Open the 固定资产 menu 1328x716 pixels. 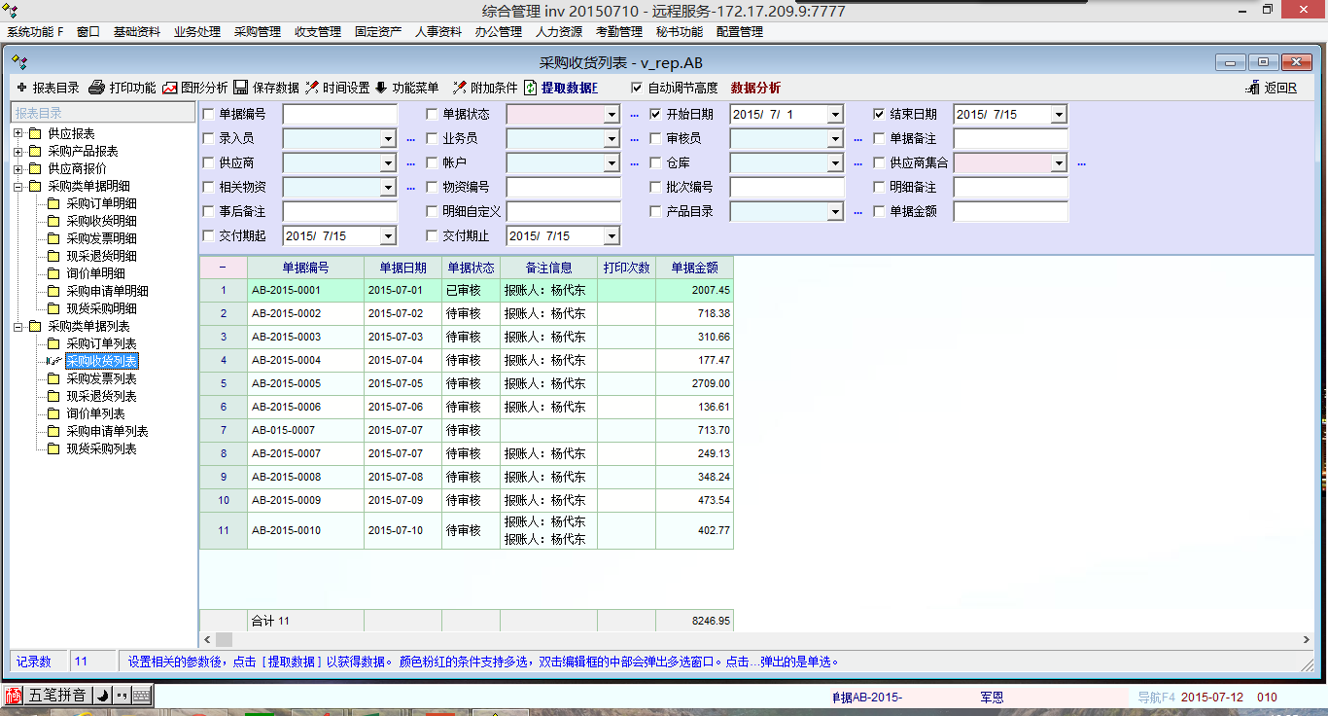[378, 31]
